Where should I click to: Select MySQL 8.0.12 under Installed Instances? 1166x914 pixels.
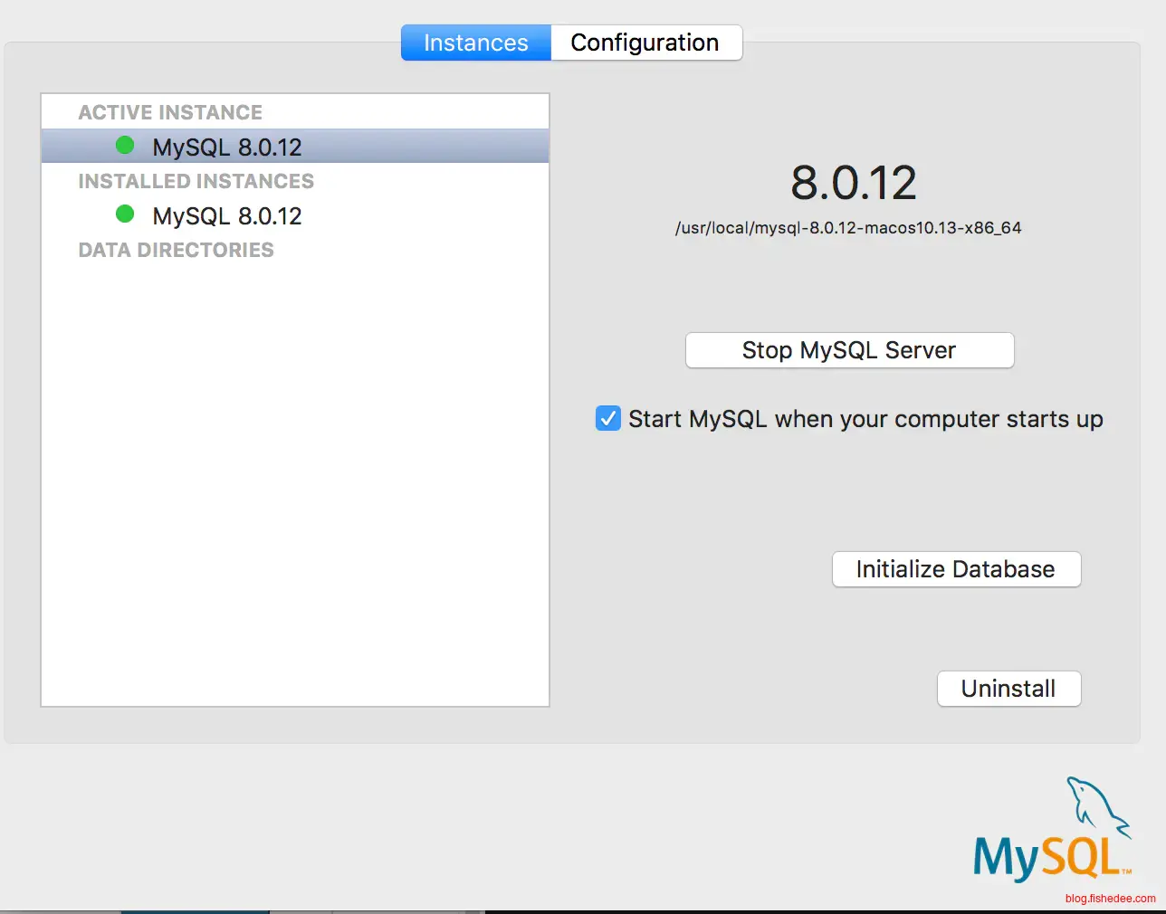coord(227,215)
